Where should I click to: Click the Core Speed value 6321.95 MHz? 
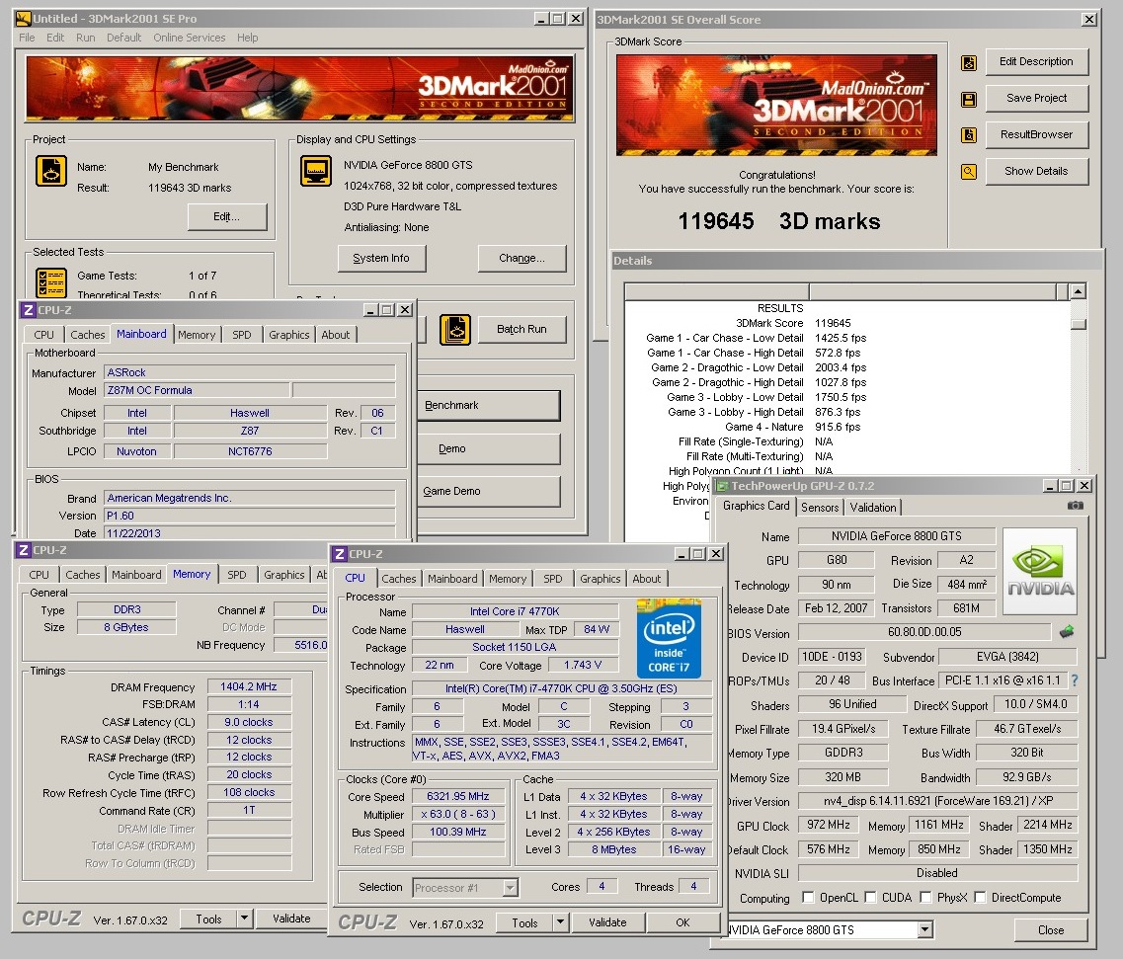point(457,796)
